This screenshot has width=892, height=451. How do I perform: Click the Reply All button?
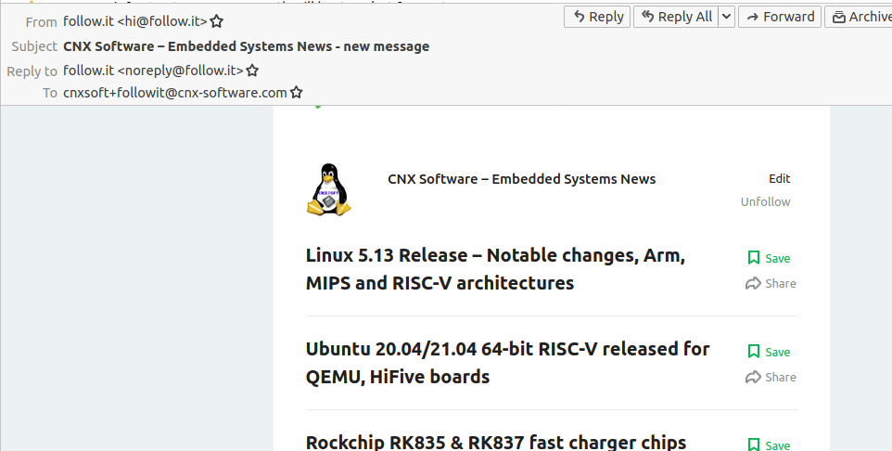coord(676,17)
